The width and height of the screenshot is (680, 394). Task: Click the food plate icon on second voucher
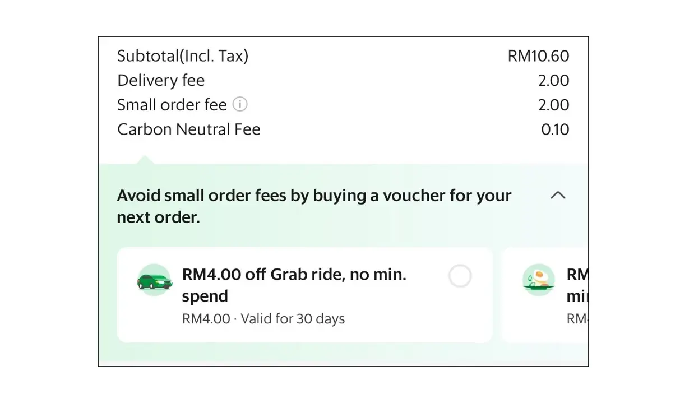tap(539, 280)
